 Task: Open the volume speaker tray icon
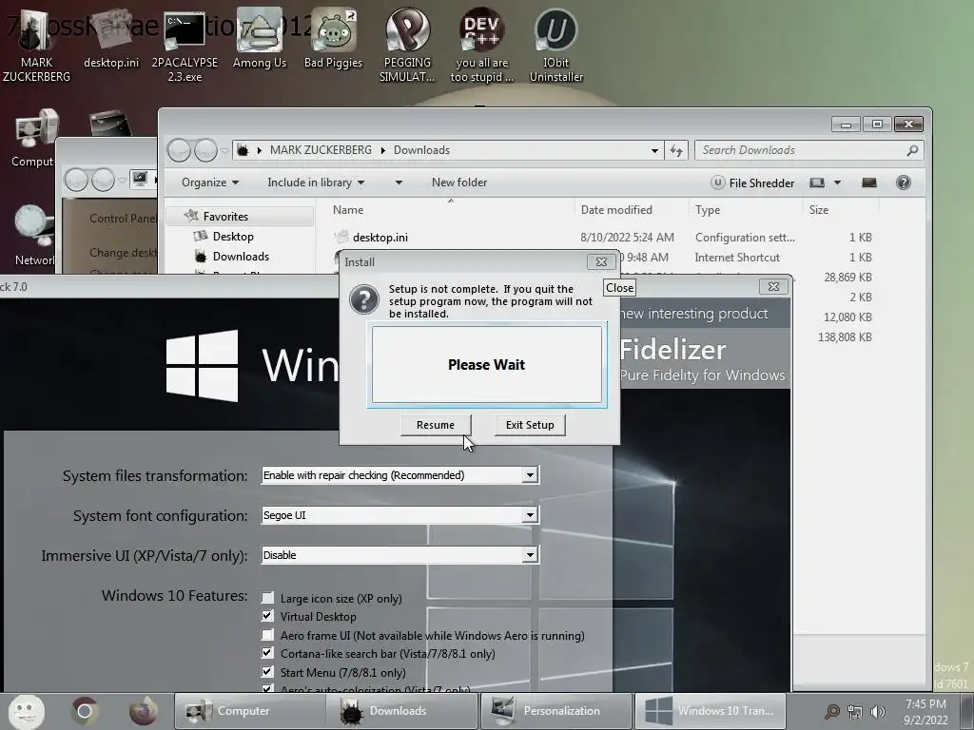pyautogui.click(x=878, y=711)
